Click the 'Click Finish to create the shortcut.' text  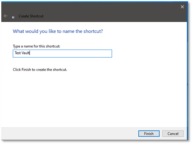click(x=40, y=70)
